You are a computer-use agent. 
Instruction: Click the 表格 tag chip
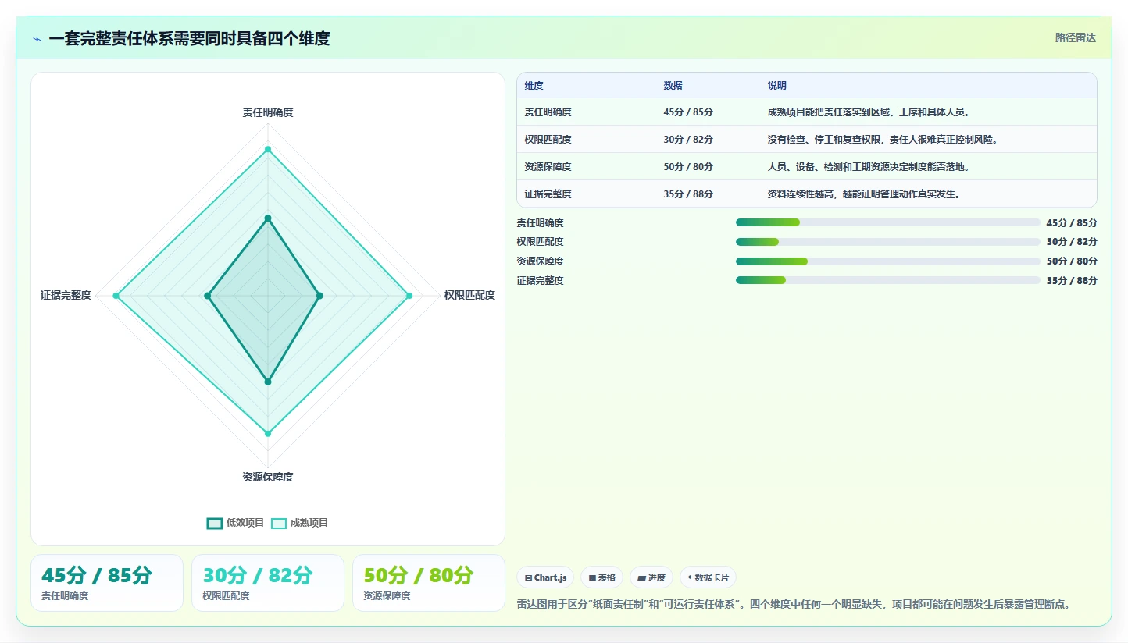601,577
